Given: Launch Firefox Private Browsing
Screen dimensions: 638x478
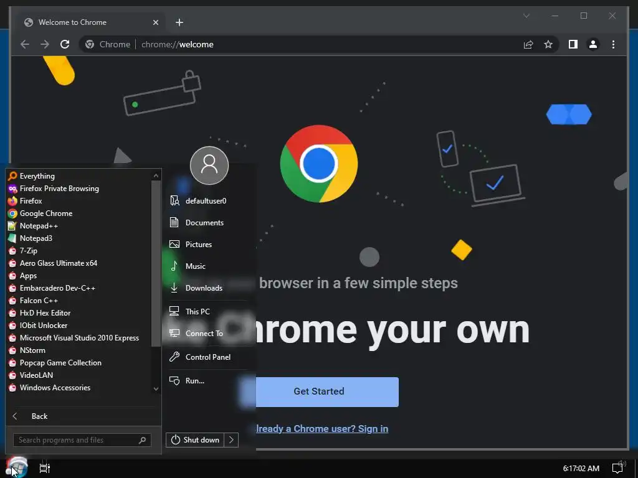Looking at the screenshot, I should 79,189.
